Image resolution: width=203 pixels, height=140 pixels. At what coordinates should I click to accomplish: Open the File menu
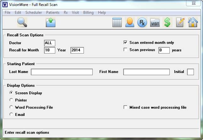pos(8,13)
